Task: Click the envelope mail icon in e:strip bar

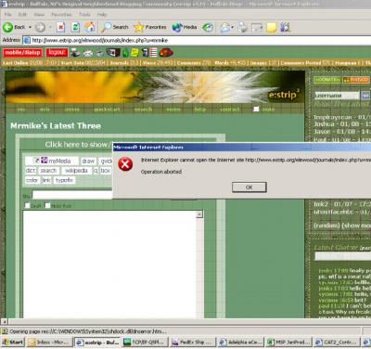Action: [88, 53]
